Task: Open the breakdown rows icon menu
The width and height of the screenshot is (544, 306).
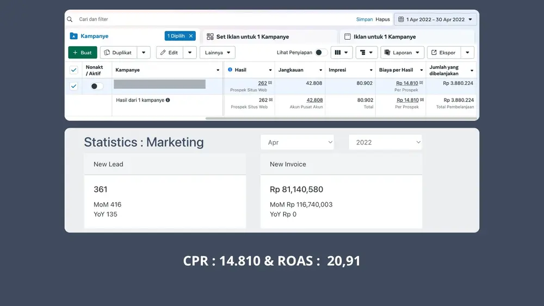Action: pos(366,53)
